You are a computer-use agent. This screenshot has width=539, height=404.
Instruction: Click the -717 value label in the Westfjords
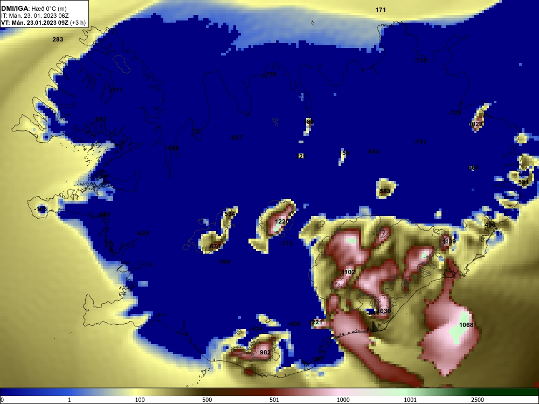(116, 90)
